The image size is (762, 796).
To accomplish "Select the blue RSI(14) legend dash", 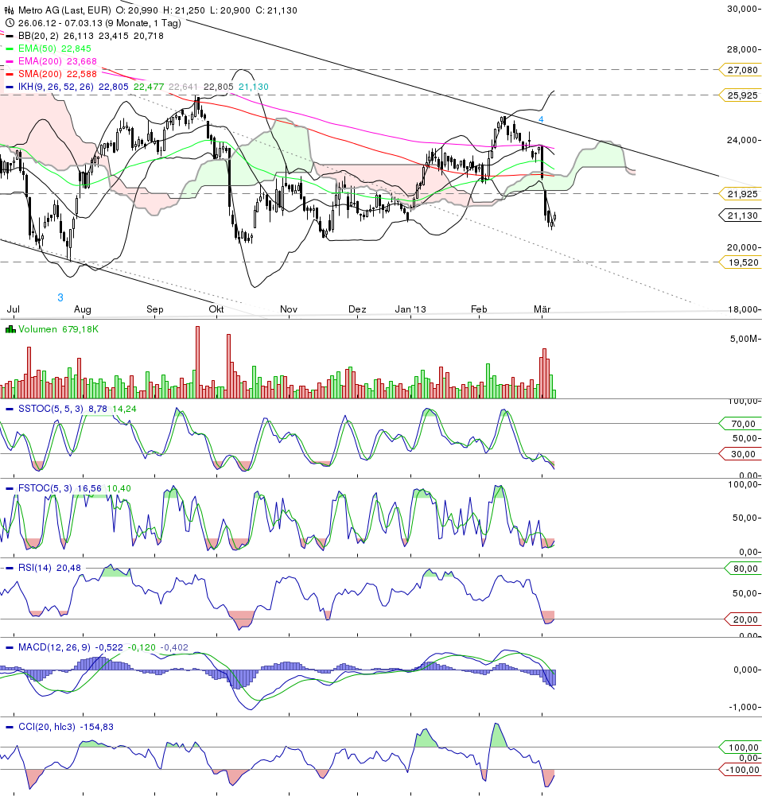I will [9, 568].
